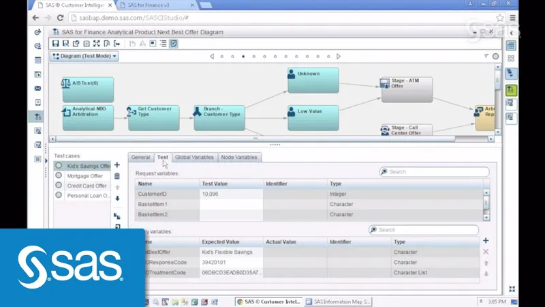The width and height of the screenshot is (545, 307).
Task: Move test case down with arrow icon
Action: [x=117, y=199]
